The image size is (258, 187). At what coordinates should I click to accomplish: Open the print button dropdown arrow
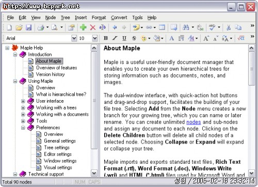[x=47, y=27]
